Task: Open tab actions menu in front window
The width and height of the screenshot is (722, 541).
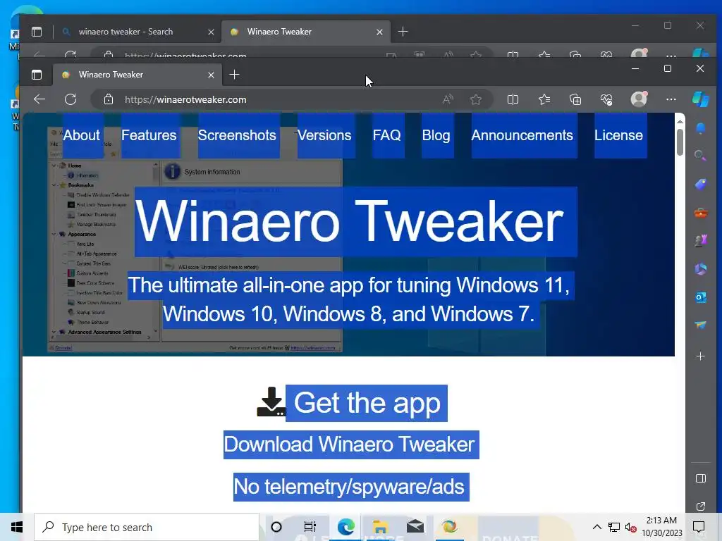Action: (37, 75)
